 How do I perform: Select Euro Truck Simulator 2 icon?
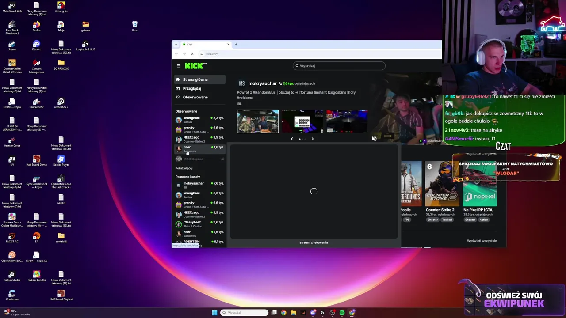pos(12,27)
